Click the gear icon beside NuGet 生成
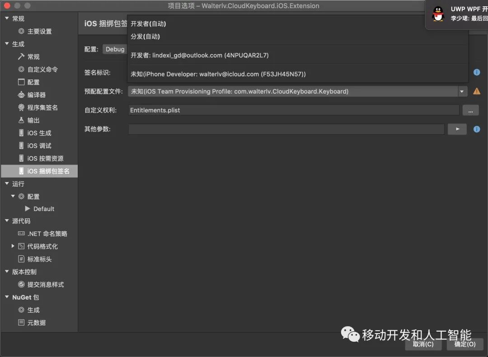Image resolution: width=488 pixels, height=357 pixels. (x=21, y=310)
